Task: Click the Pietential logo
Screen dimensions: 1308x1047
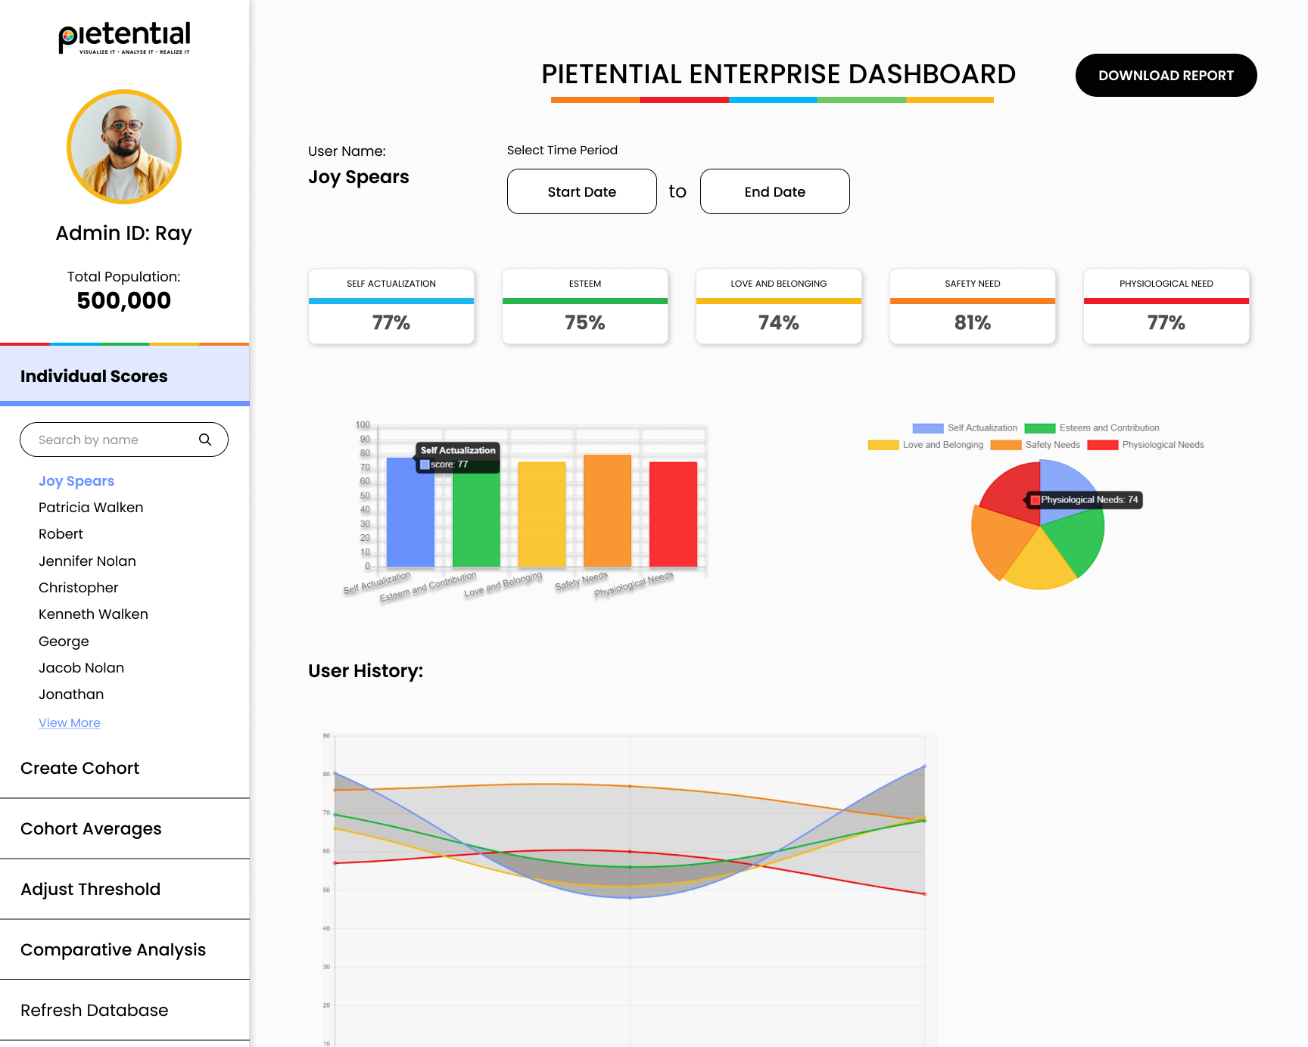Action: tap(123, 35)
